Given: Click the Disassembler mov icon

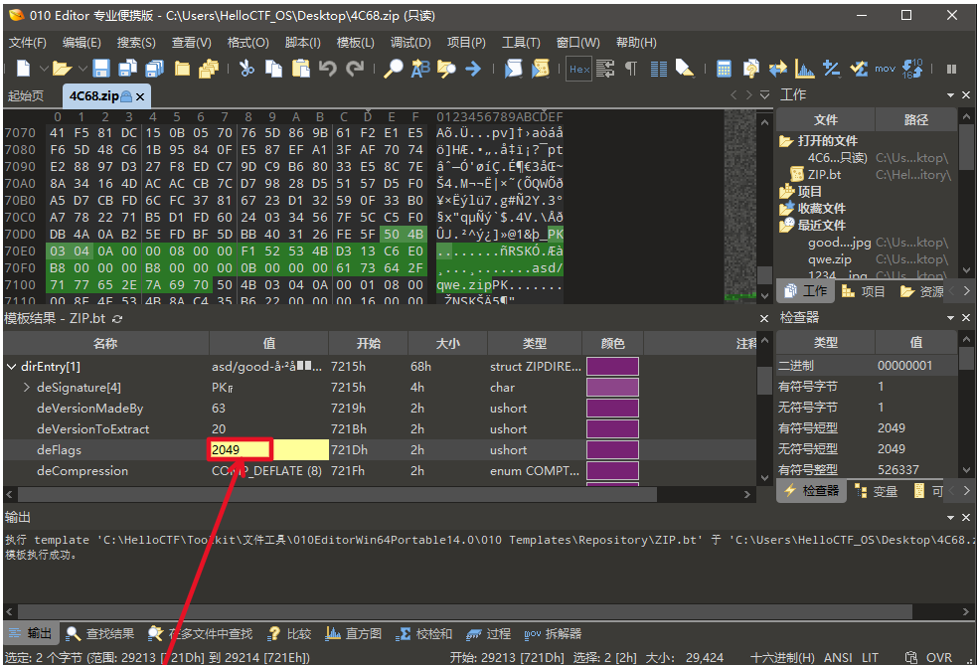Looking at the screenshot, I should pos(885,69).
